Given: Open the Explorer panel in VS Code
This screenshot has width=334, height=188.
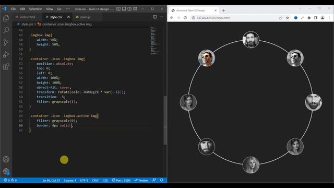Looking at the screenshot, I should pos(6,18).
